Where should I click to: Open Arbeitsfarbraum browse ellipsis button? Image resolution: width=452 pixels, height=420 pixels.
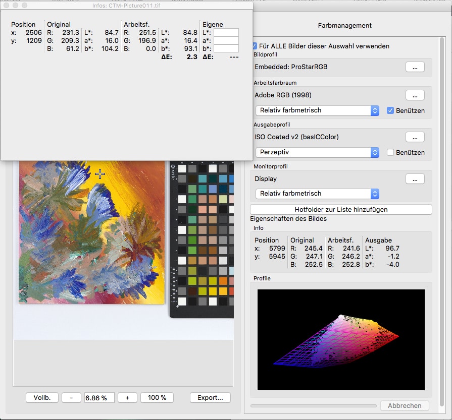pyautogui.click(x=415, y=95)
